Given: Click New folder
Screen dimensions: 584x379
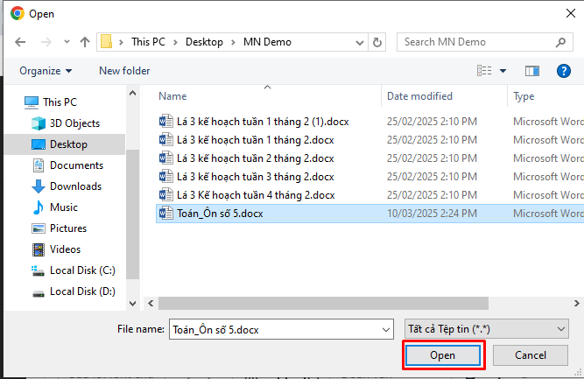Looking at the screenshot, I should (x=124, y=71).
